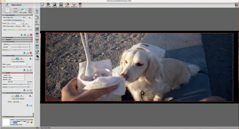Disable the Auto checkbox in NegaFix
Image resolution: width=239 pixels, height=129 pixels.
click(28, 82)
